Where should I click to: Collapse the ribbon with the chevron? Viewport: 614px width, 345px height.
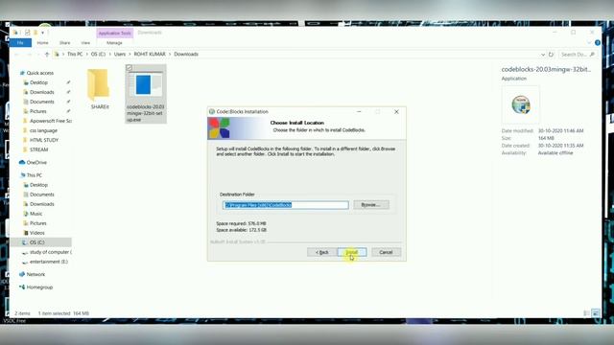tap(589, 42)
